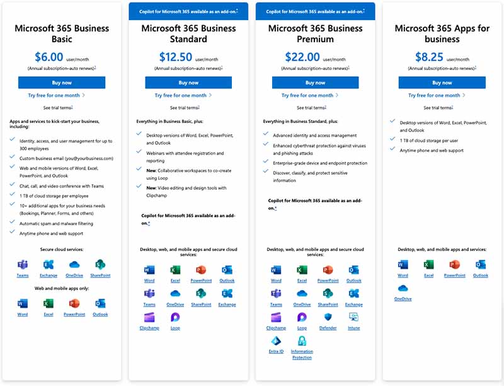
Task: See trial terms footnote for Business Premium
Action: 326,107
